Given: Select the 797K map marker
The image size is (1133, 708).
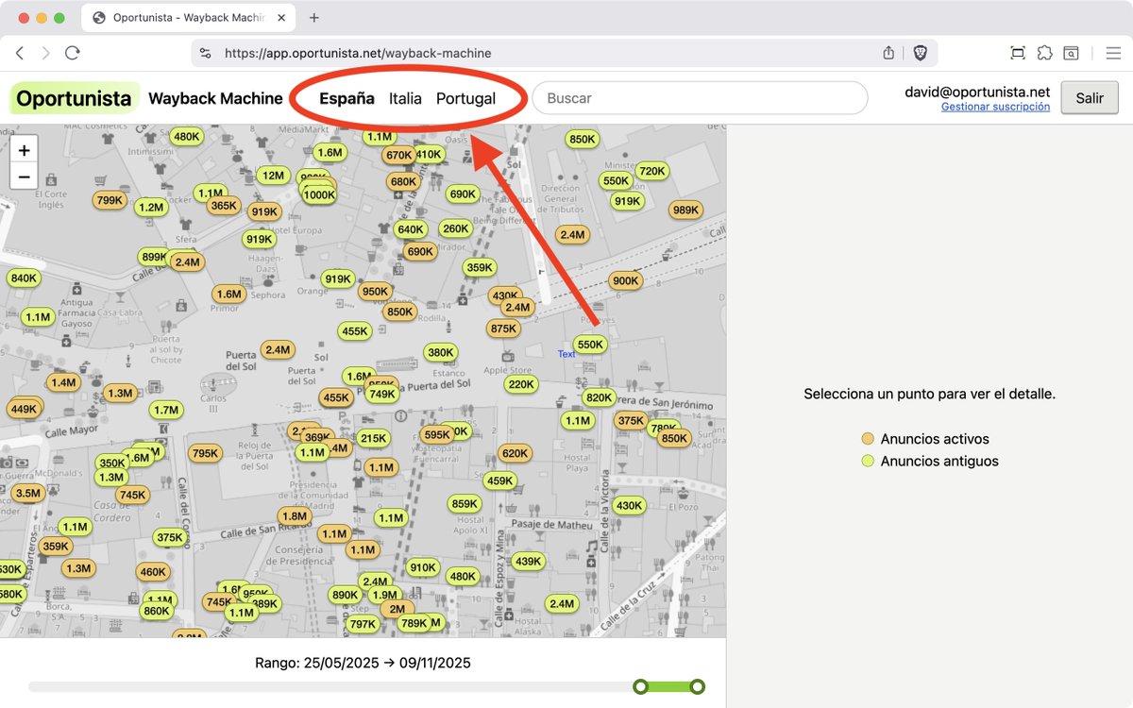Looking at the screenshot, I should click(363, 624).
